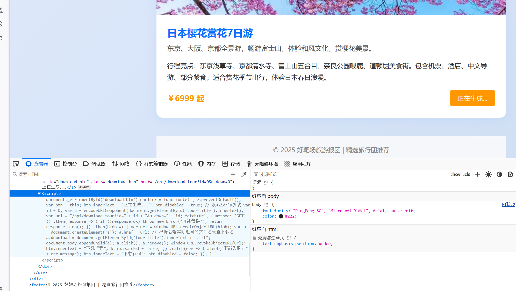Image resolution: width=516 pixels, height=291 pixels.
Task: Toggle print media simulation page icon
Action: (x=510, y=174)
